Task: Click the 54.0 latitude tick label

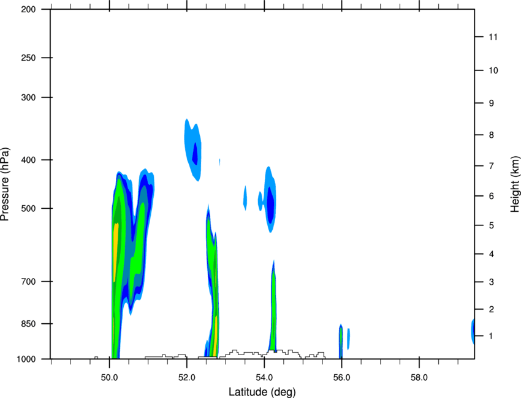Action: 265,377
